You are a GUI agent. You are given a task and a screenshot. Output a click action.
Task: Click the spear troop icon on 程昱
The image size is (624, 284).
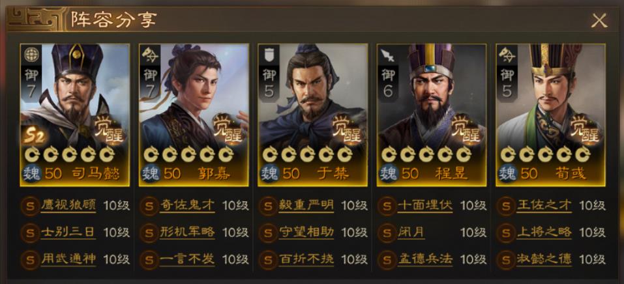[x=387, y=55]
